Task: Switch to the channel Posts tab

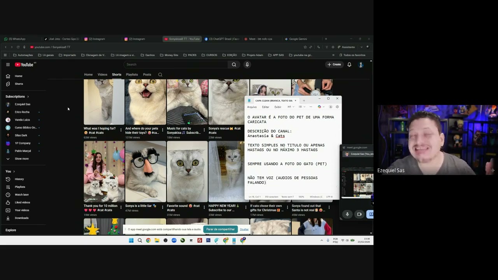Action: point(147,75)
